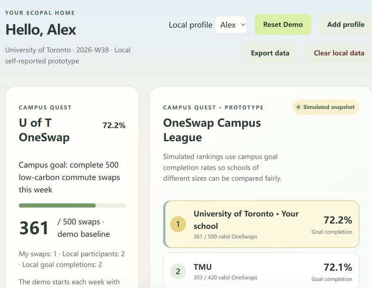Click the 'U of T OneSwap' card title
The image size is (372, 288).
pos(44,130)
